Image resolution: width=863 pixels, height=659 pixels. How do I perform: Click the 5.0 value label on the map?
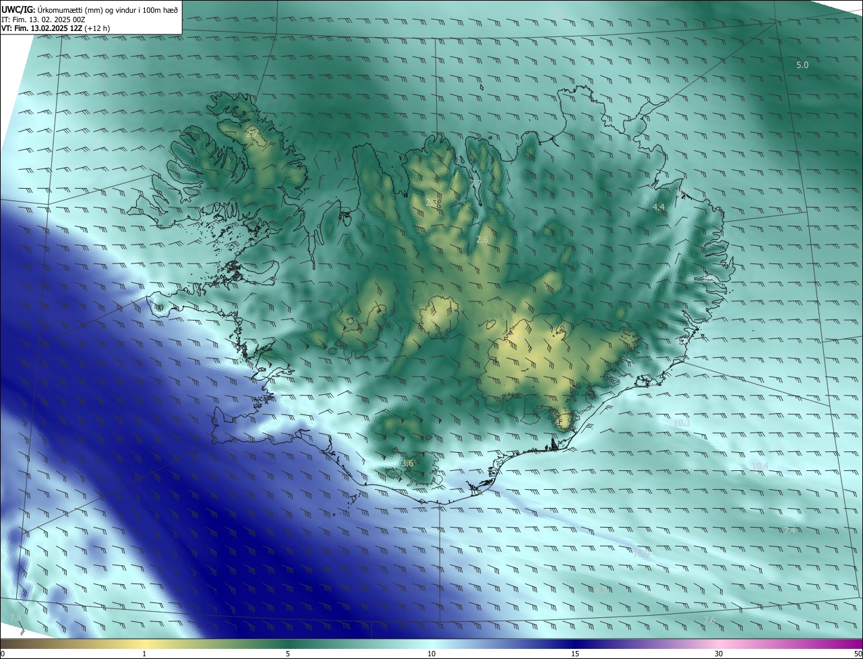tap(802, 65)
